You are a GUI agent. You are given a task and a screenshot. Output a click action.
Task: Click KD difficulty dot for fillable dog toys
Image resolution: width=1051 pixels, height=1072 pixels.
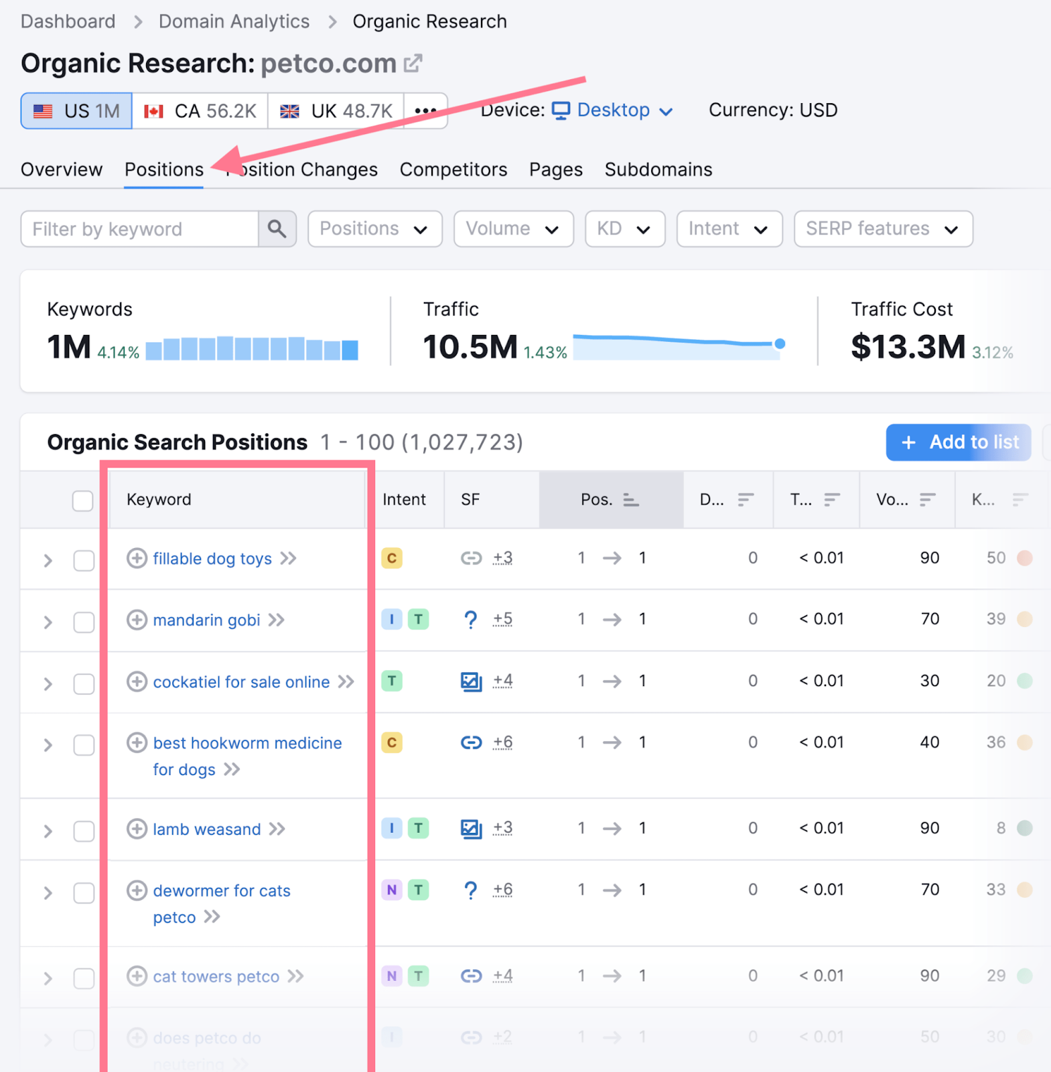(x=1024, y=557)
